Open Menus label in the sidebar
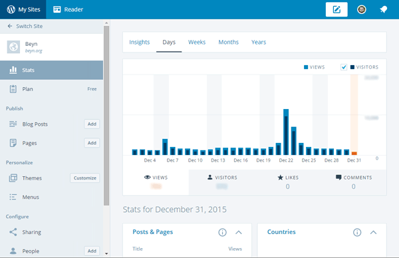The width and height of the screenshot is (399, 258). pos(31,197)
